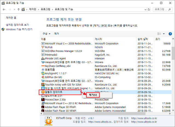Select the 알툴즈 업데이트 icon
The width and height of the screenshot is (175, 127).
[x=43, y=92]
